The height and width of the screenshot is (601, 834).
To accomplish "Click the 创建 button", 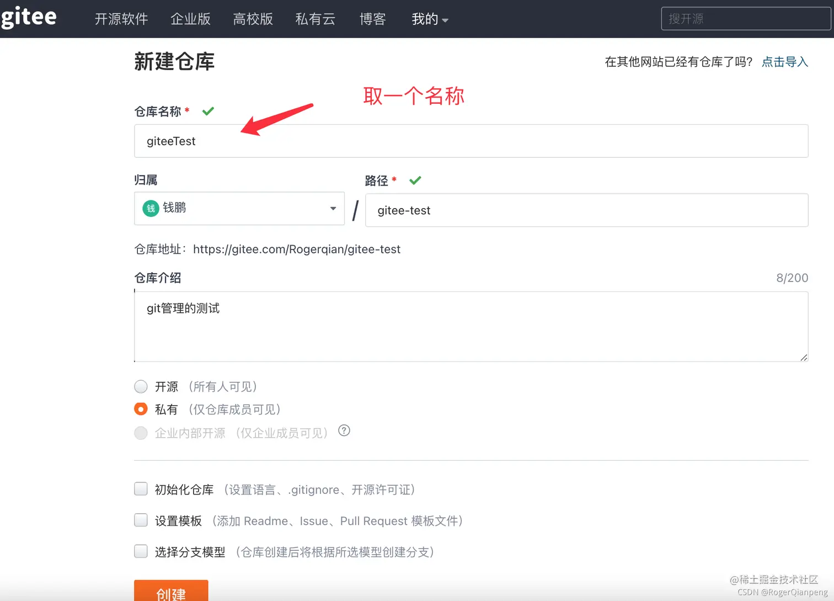I will point(171,593).
